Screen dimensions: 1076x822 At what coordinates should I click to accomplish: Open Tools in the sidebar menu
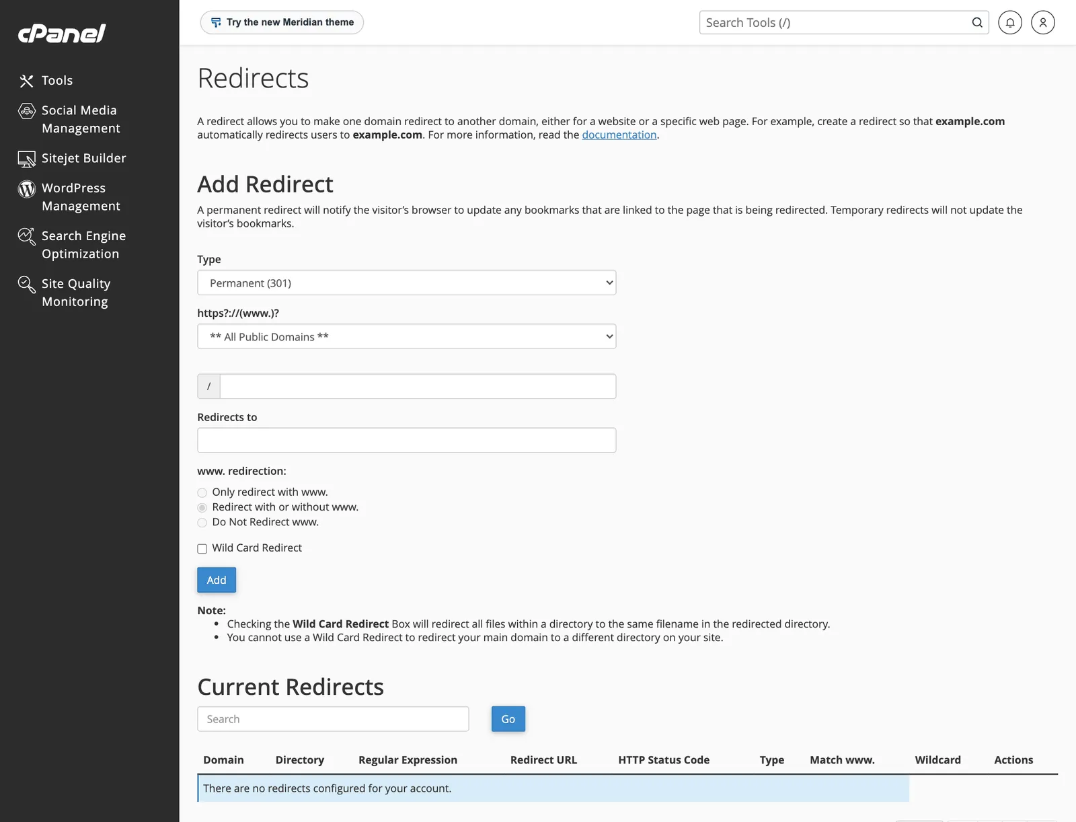click(x=57, y=81)
